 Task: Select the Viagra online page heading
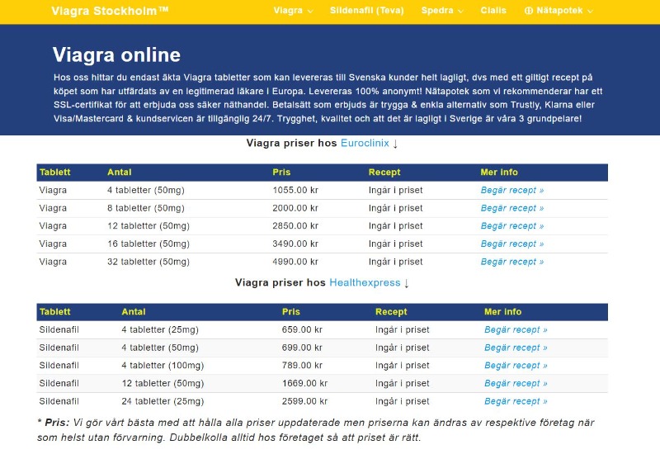pos(116,54)
